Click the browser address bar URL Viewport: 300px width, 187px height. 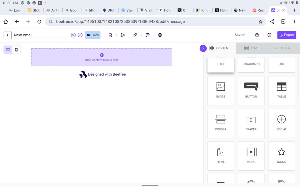(120, 22)
